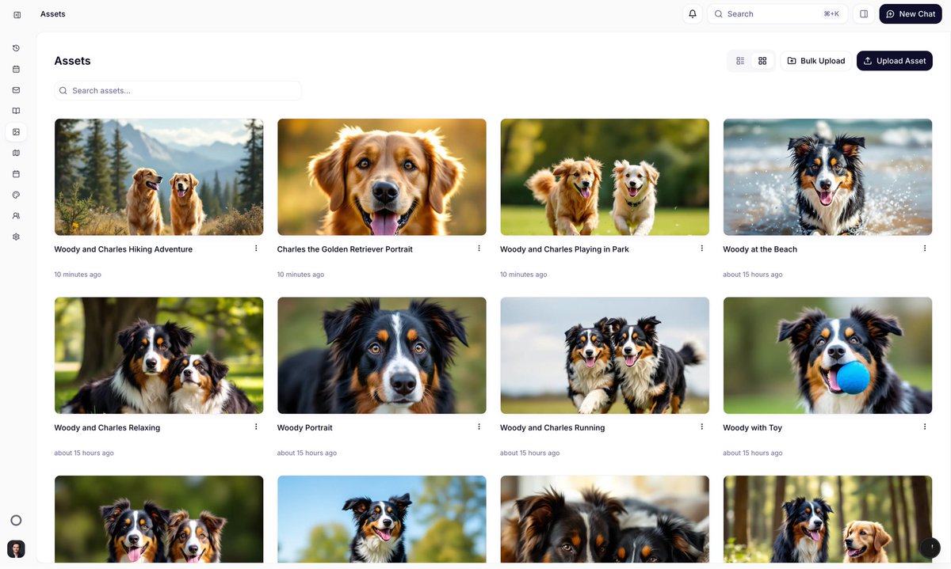Image resolution: width=951 pixels, height=569 pixels.
Task: Click the Bulk Upload button
Action: click(815, 61)
